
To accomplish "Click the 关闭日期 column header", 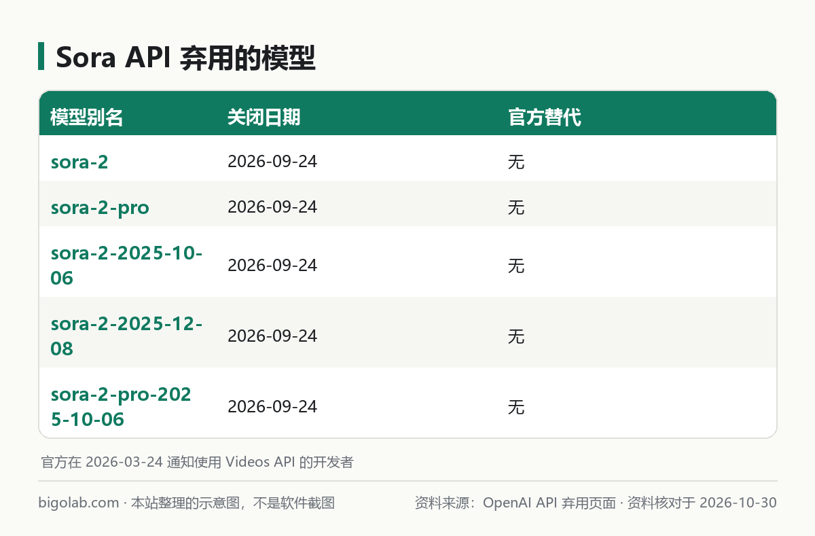I will 264,118.
